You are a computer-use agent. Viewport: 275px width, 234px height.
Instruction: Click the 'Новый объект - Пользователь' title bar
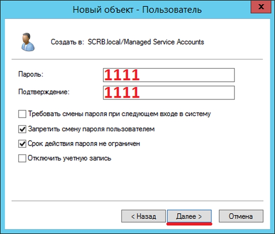click(x=137, y=8)
